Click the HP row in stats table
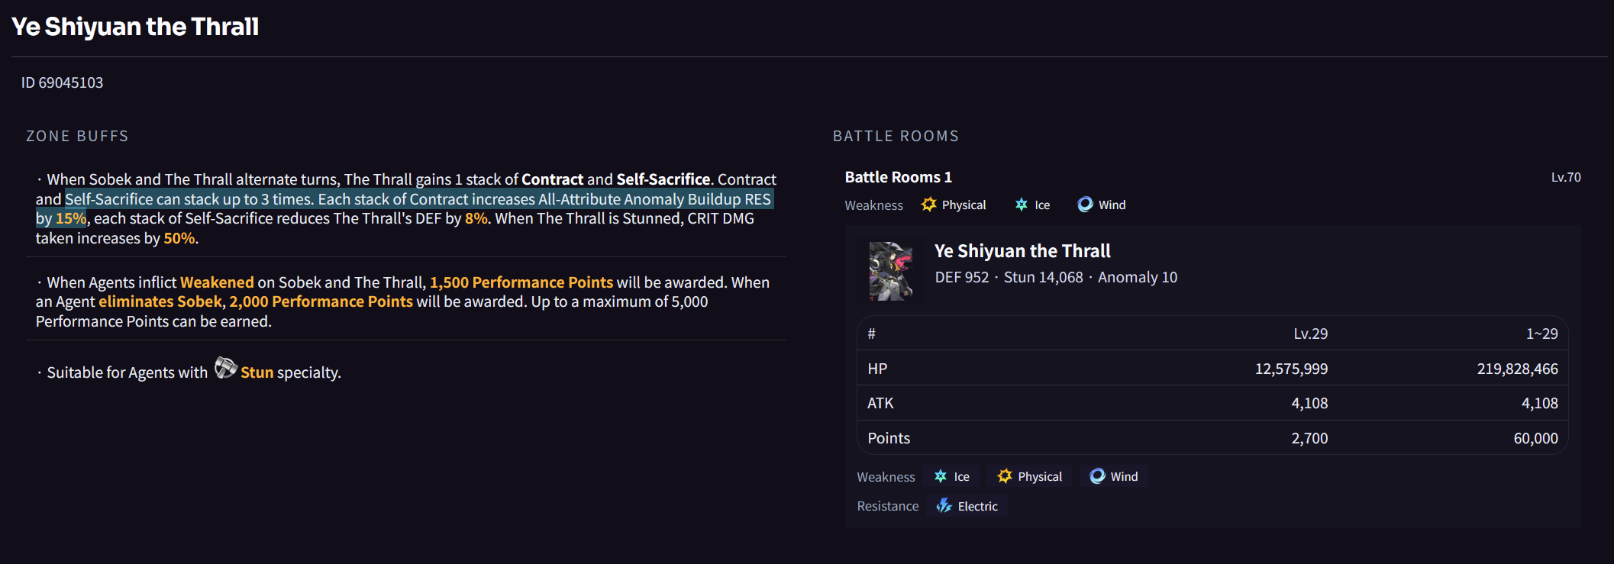Image resolution: width=1614 pixels, height=564 pixels. tap(1212, 369)
